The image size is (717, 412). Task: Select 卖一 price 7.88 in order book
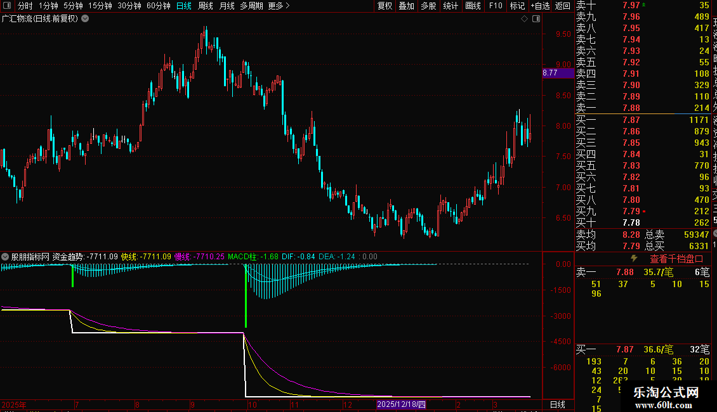[631, 108]
